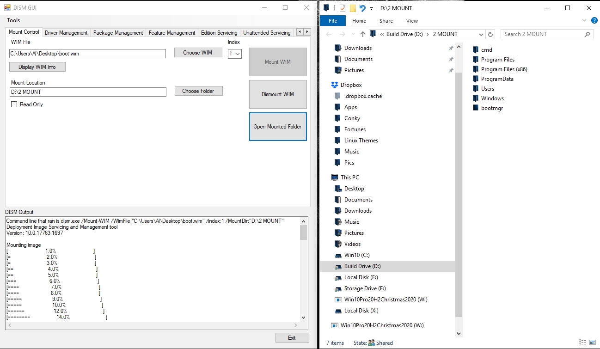600x349 pixels.
Task: Click the Choose Folder button
Action: 198,91
